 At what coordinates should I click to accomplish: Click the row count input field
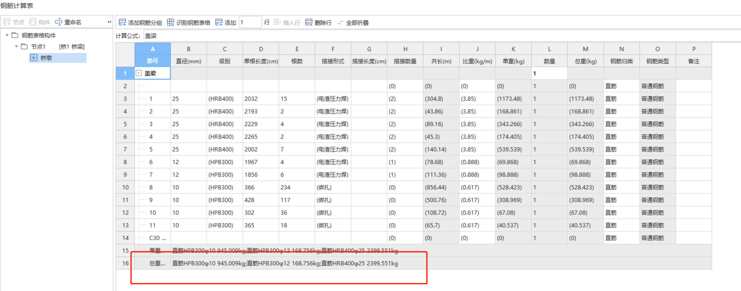[250, 23]
